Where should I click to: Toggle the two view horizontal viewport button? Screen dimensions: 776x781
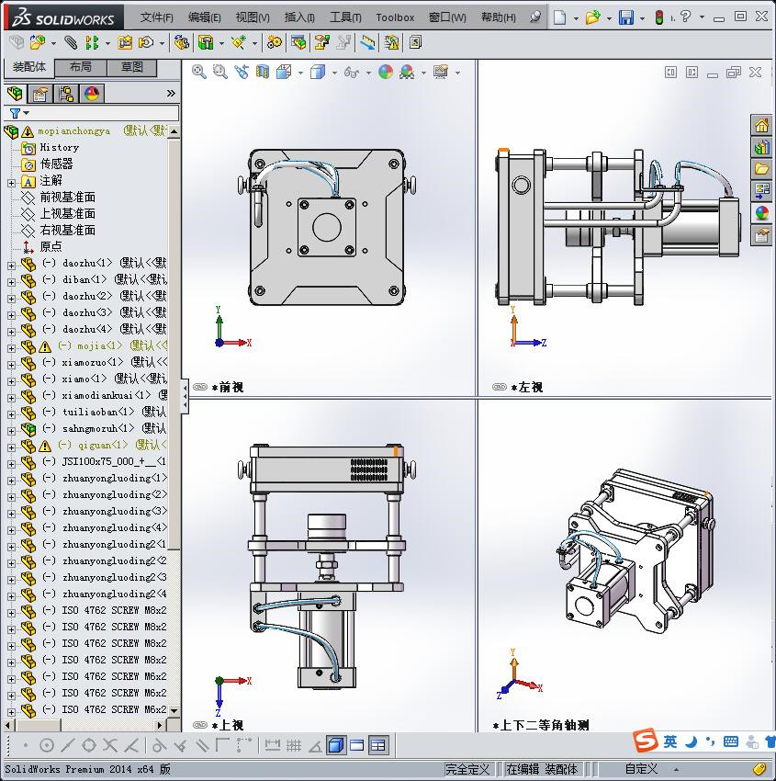pos(357,745)
